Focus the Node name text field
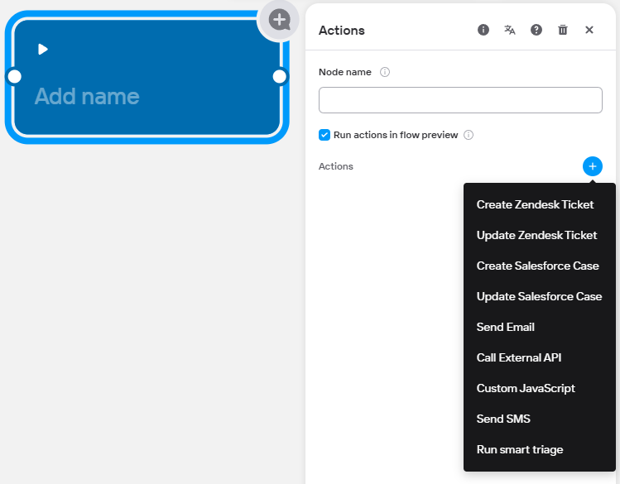 point(460,100)
